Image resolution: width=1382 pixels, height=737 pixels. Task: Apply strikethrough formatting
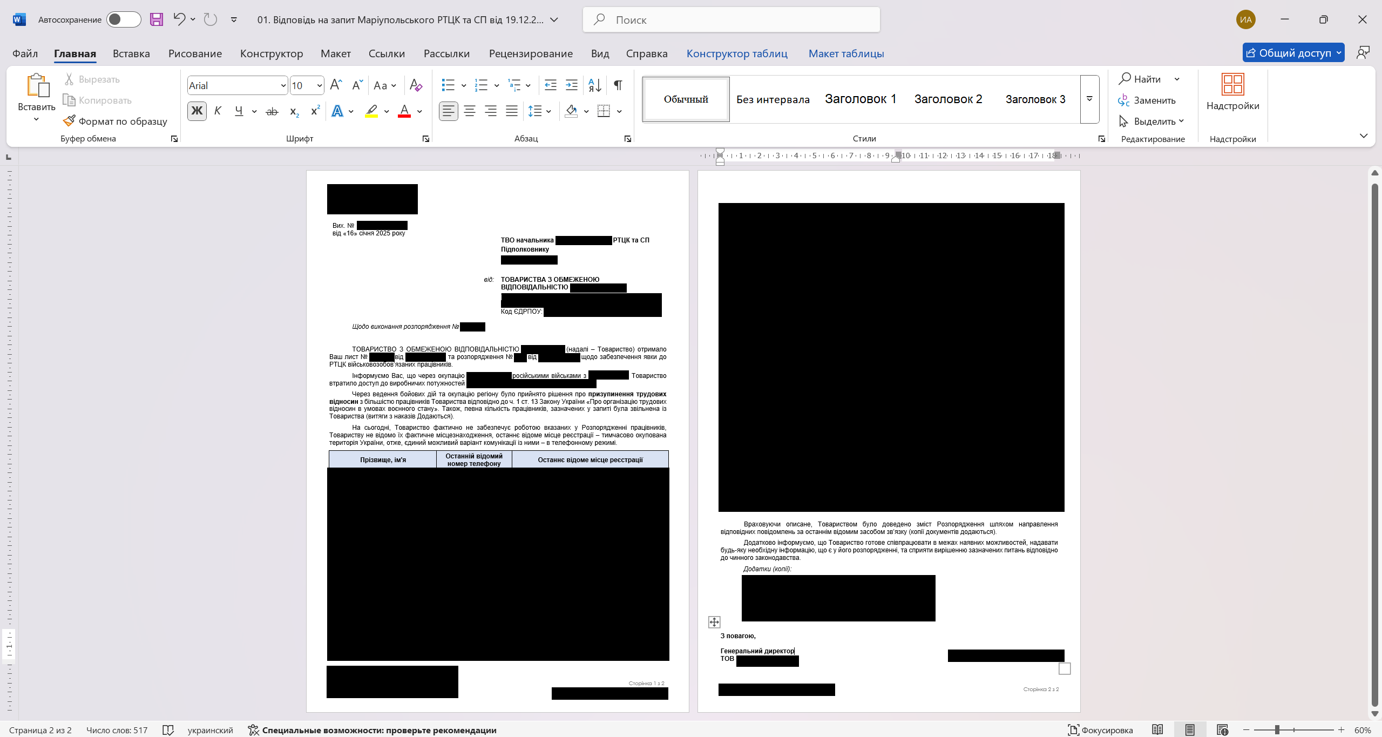272,111
